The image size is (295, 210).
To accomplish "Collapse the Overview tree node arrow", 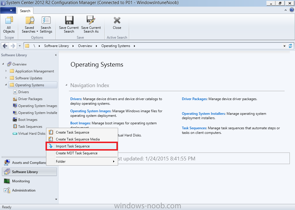I will pyautogui.click(x=3, y=64).
